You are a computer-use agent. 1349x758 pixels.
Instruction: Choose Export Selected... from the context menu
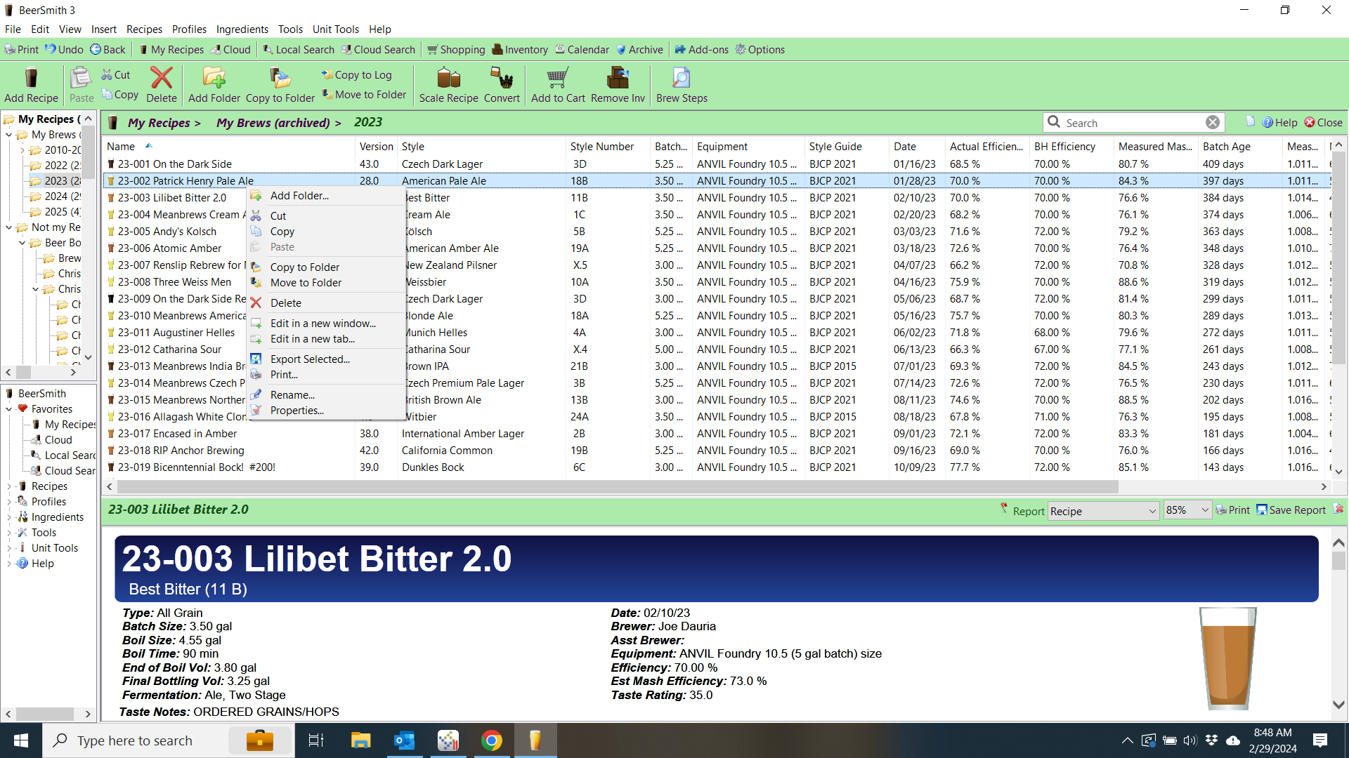click(310, 359)
